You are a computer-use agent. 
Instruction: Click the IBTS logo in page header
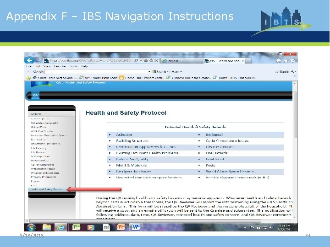[40, 84]
